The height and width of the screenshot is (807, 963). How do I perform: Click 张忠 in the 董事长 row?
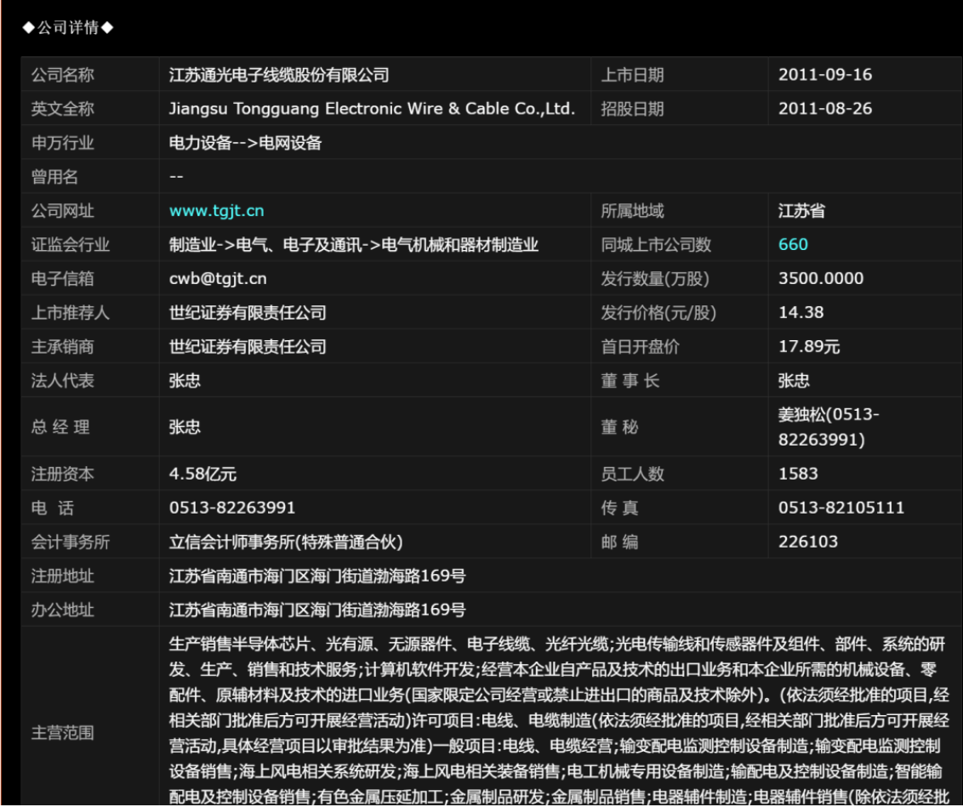pyautogui.click(x=794, y=381)
